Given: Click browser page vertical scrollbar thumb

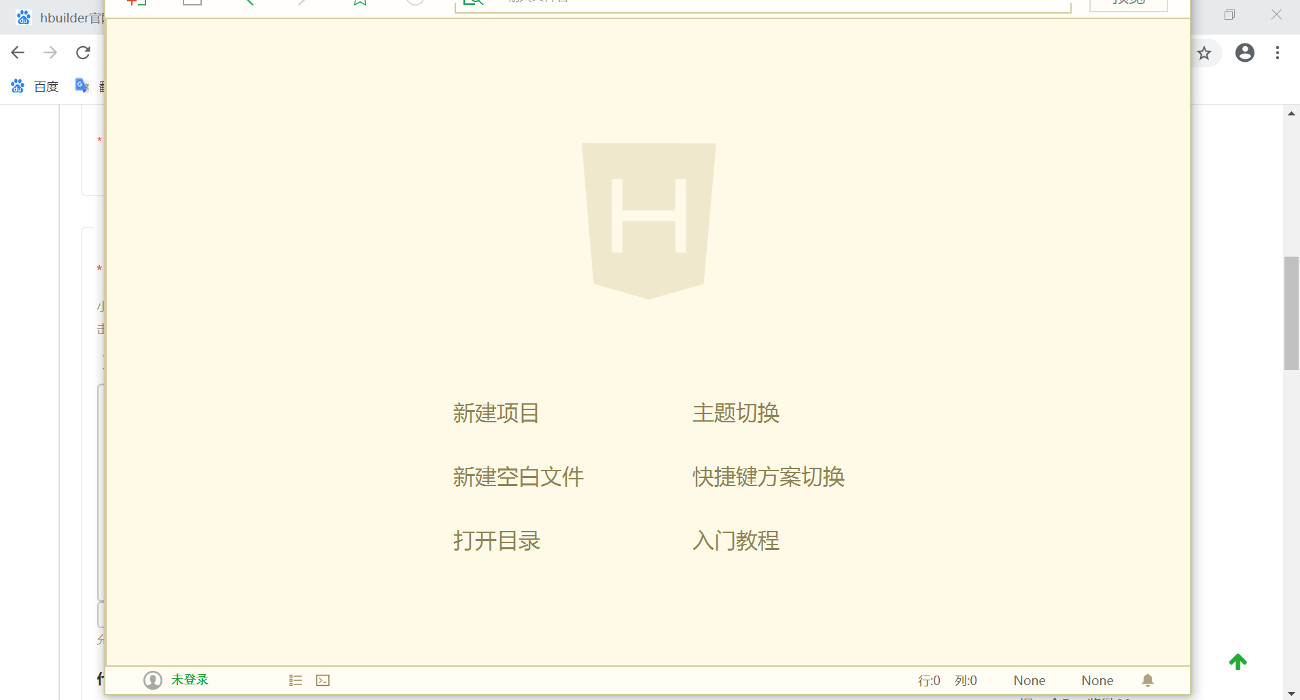Looking at the screenshot, I should point(1291,313).
